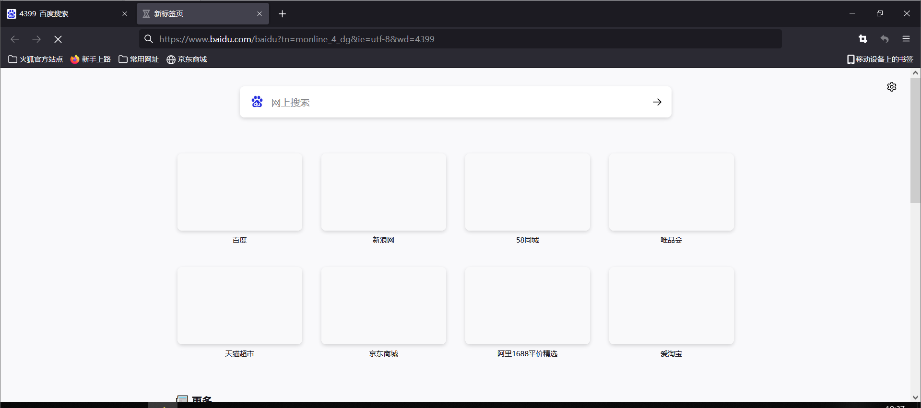Click the address bar URL field
The height and width of the screenshot is (408, 921).
(460, 39)
